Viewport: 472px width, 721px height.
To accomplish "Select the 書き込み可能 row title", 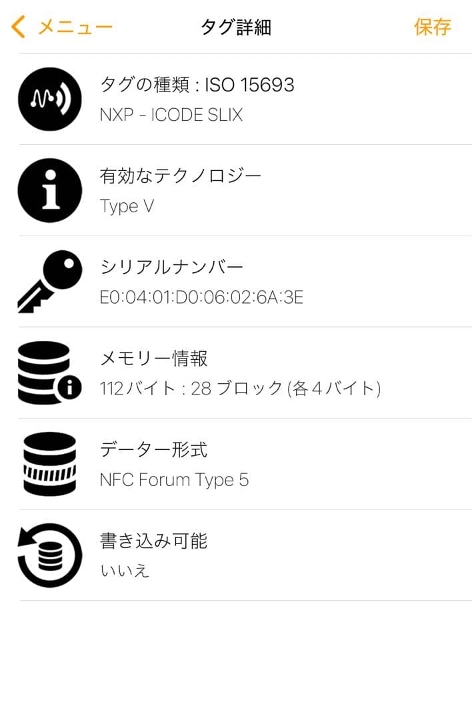I will pyautogui.click(x=153, y=540).
